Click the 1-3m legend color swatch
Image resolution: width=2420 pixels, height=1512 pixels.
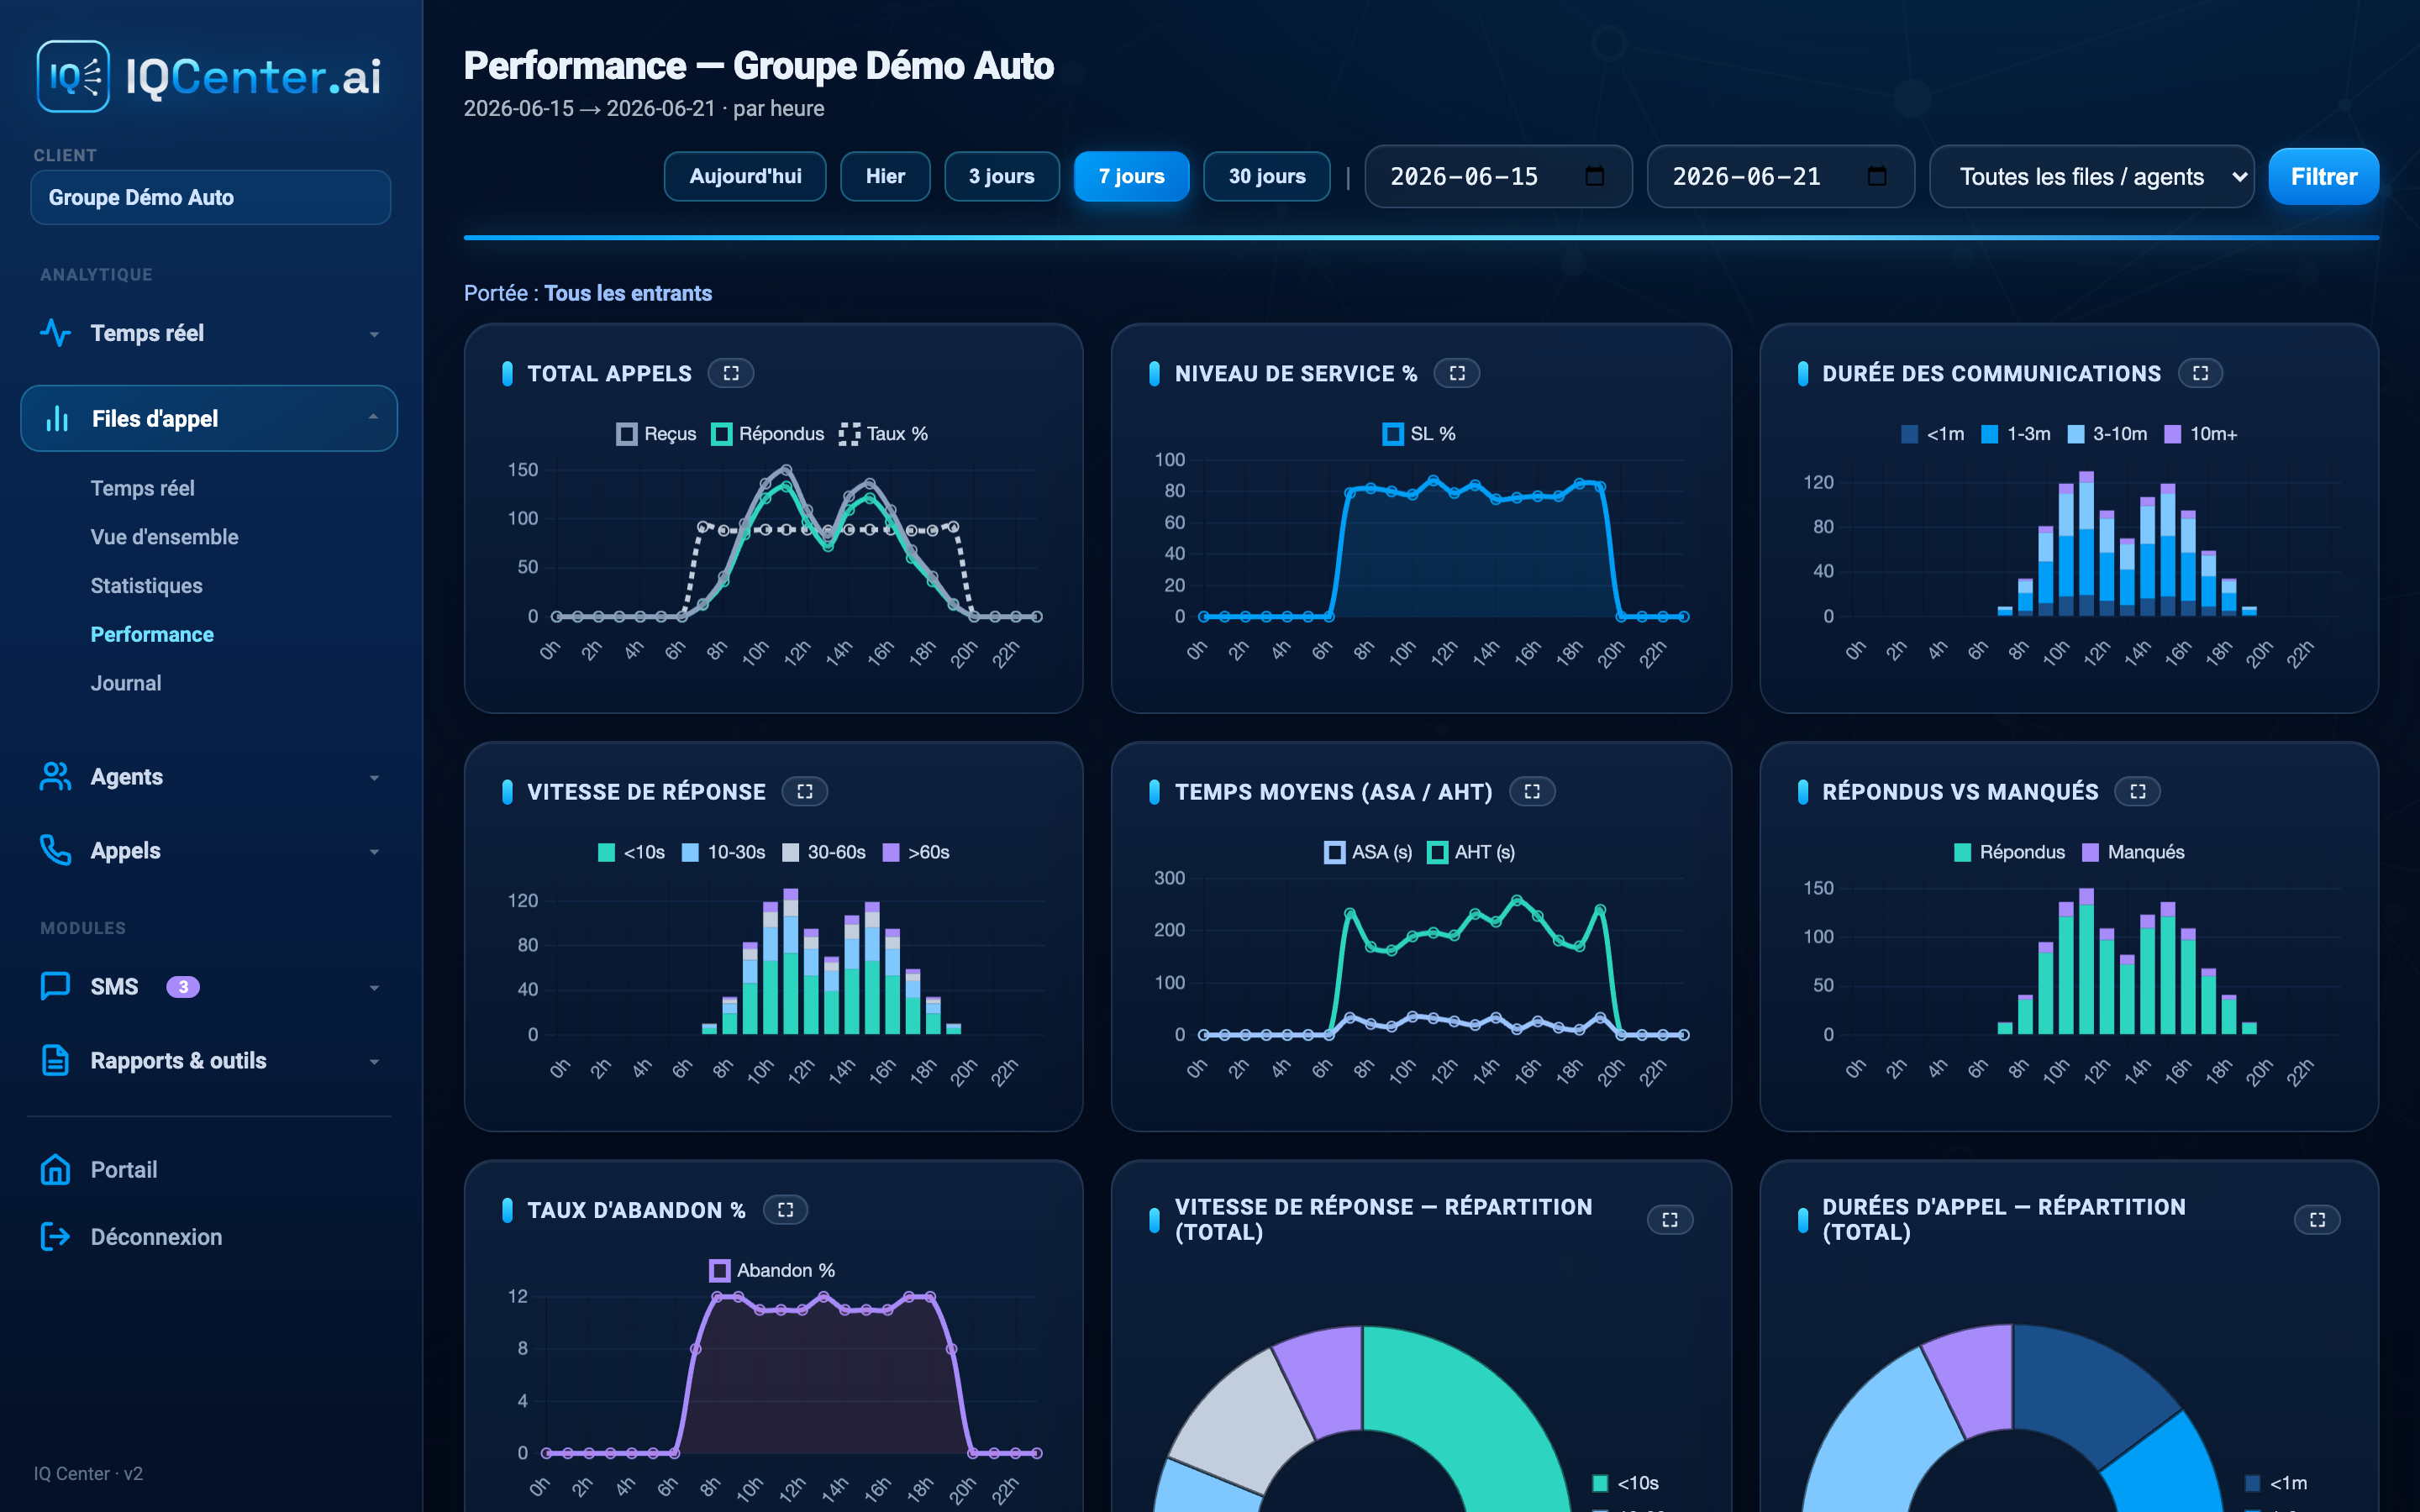coord(1989,434)
